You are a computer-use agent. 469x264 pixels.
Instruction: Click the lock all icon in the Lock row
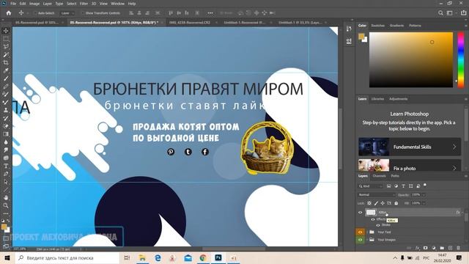pos(396,203)
